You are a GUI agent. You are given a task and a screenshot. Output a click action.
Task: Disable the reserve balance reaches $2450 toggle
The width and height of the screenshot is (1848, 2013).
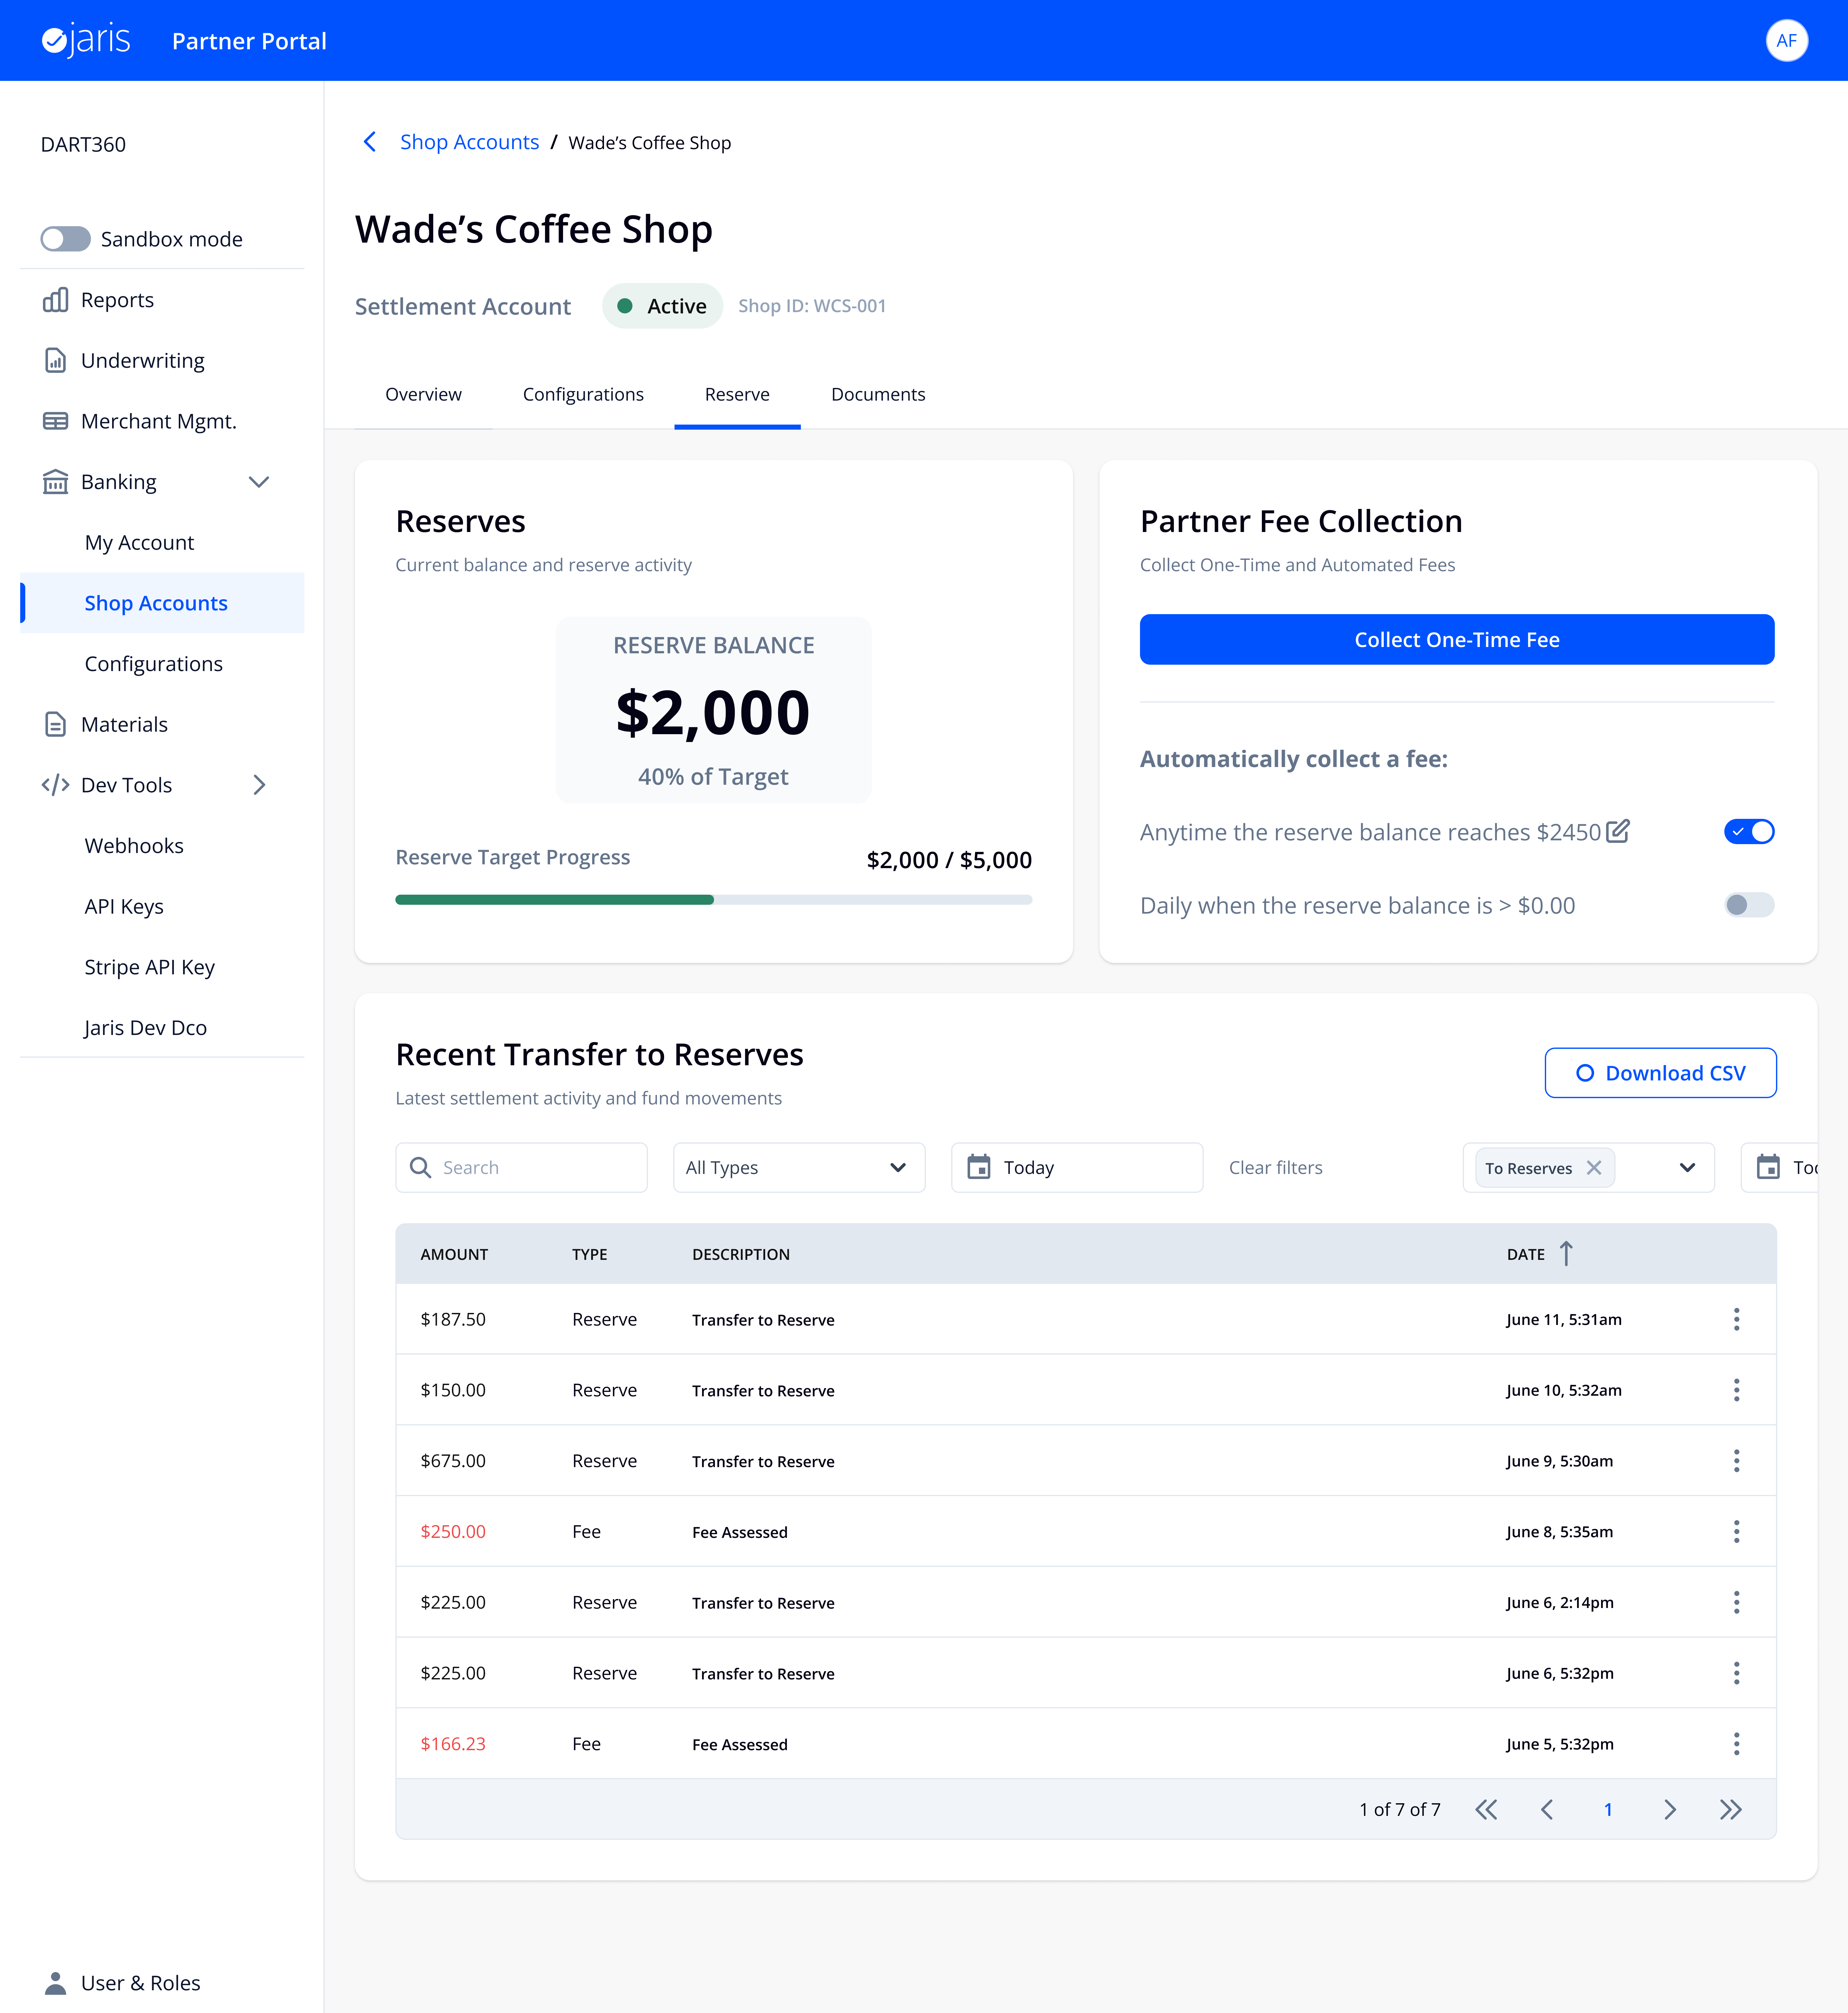pos(1749,831)
